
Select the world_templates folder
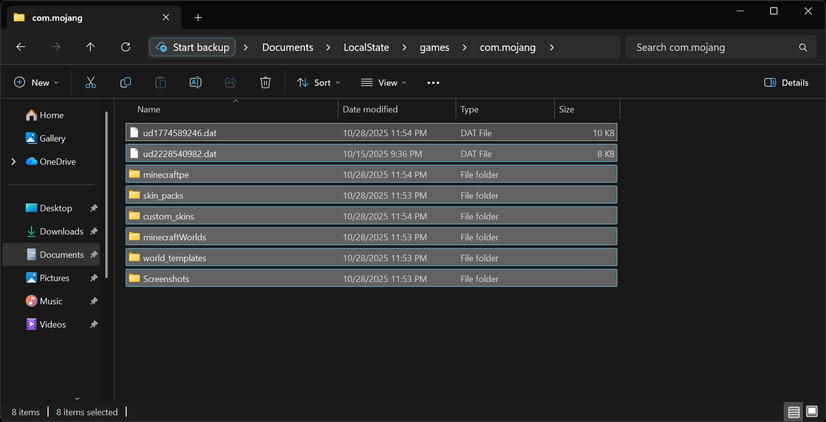(371, 257)
